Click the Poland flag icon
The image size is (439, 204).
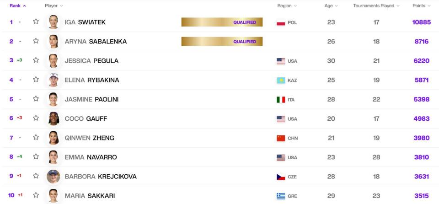click(281, 23)
